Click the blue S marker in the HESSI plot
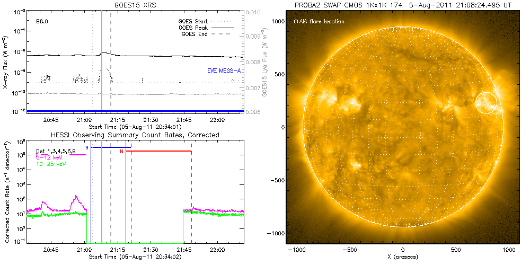 pos(87,147)
